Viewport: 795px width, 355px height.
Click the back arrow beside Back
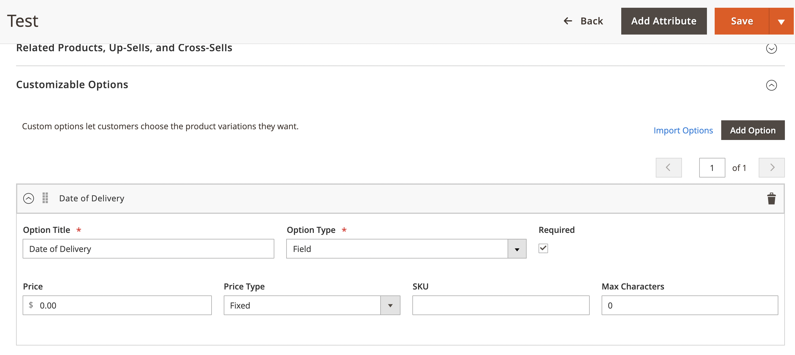click(568, 20)
